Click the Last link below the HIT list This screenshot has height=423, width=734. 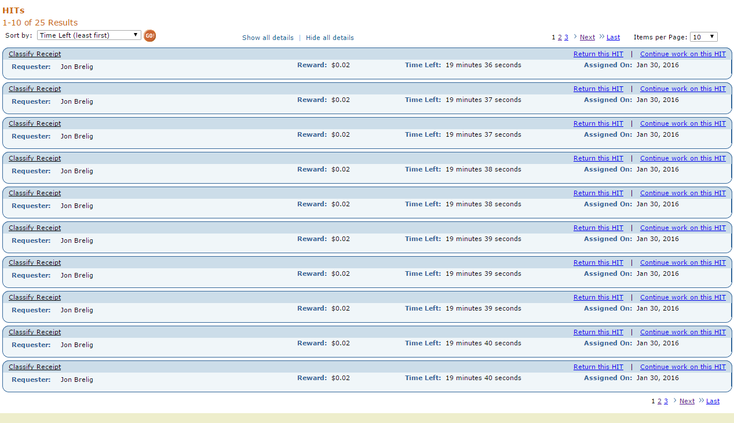coord(713,401)
